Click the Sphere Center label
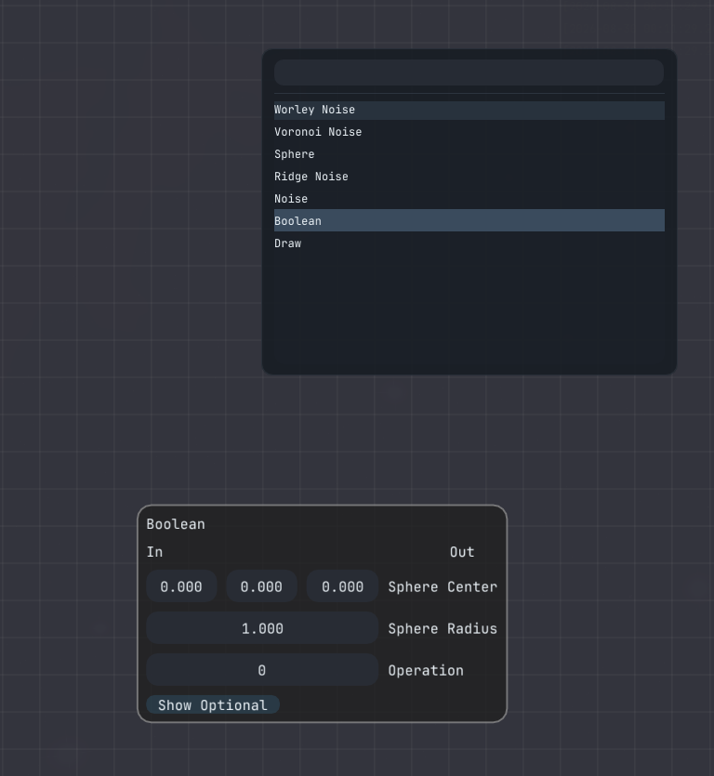Image resolution: width=714 pixels, height=776 pixels. click(443, 587)
